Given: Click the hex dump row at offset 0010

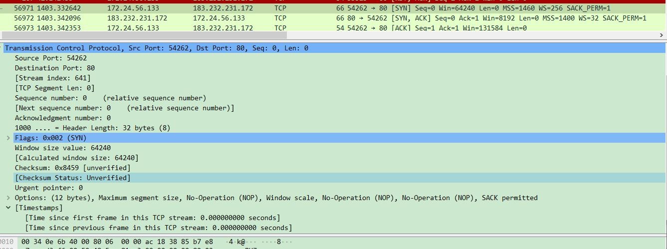Looking at the screenshot, I should 117,242.
